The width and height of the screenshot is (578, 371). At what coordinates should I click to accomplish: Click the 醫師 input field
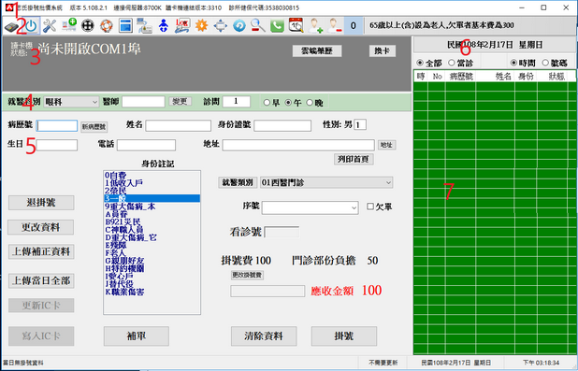(x=143, y=101)
